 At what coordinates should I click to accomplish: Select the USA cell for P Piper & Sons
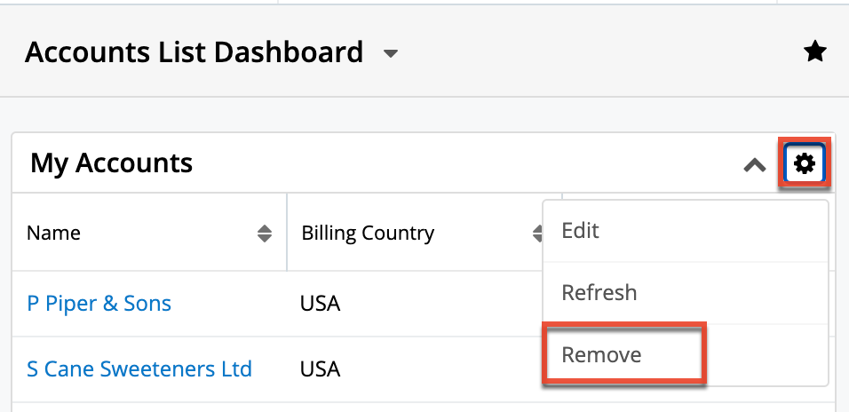pos(321,304)
